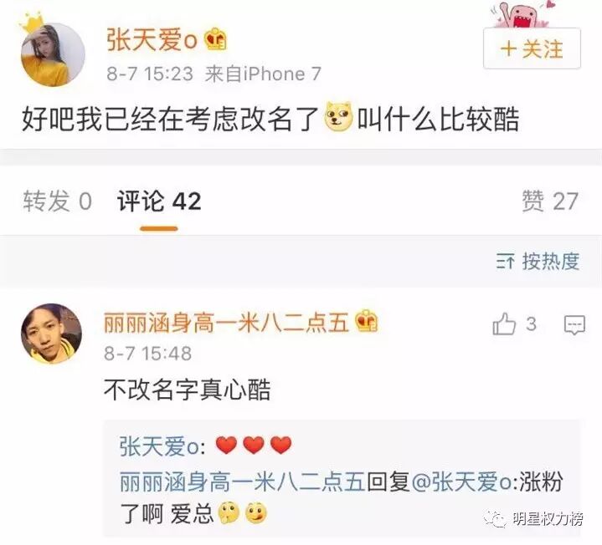
Task: Click the @张天爱o mention in the reply
Action: (x=461, y=481)
